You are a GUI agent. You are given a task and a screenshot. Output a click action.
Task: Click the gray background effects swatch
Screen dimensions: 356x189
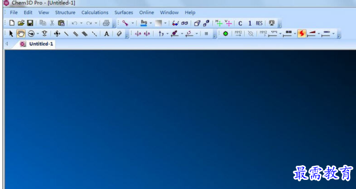click(159, 23)
